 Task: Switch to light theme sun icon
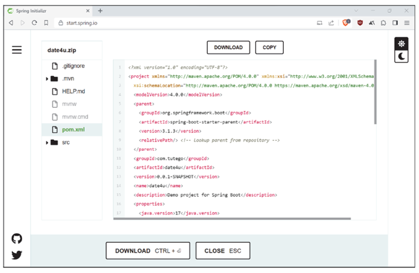401,44
